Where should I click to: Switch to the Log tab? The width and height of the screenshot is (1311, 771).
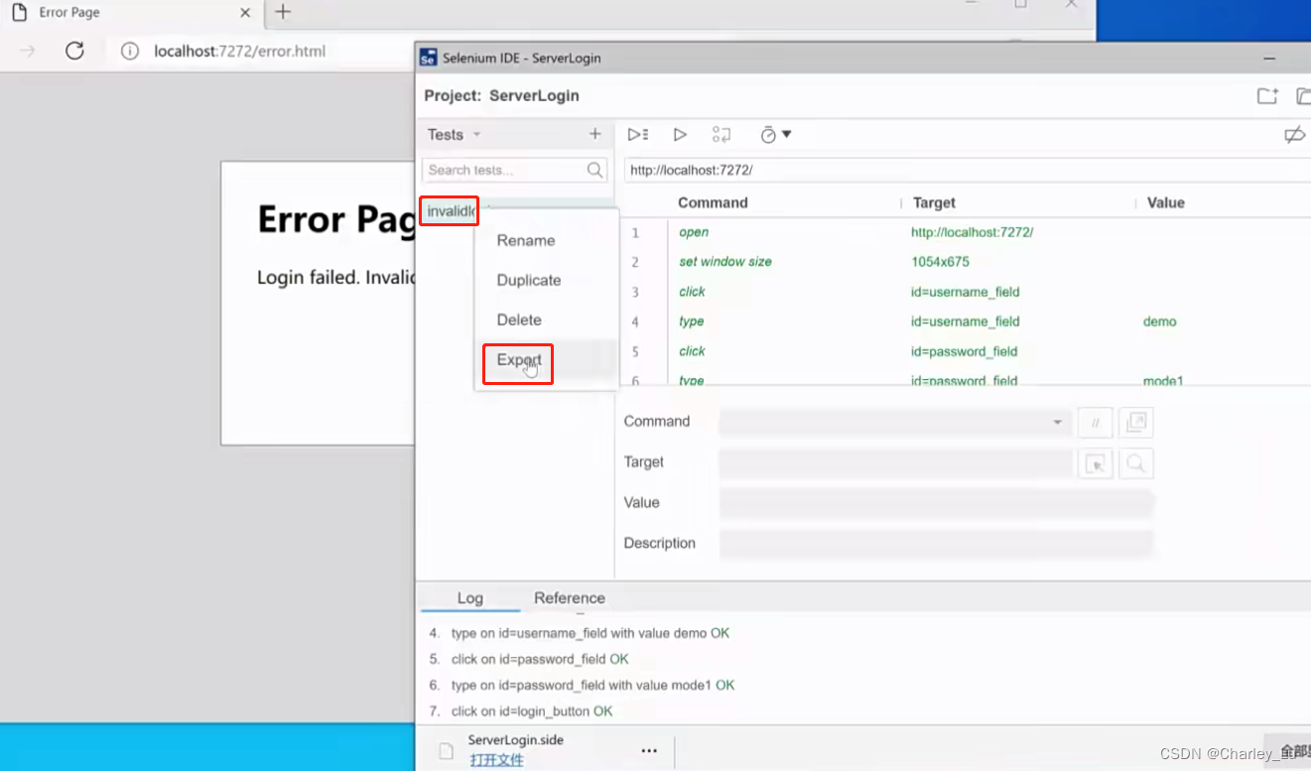click(x=470, y=598)
